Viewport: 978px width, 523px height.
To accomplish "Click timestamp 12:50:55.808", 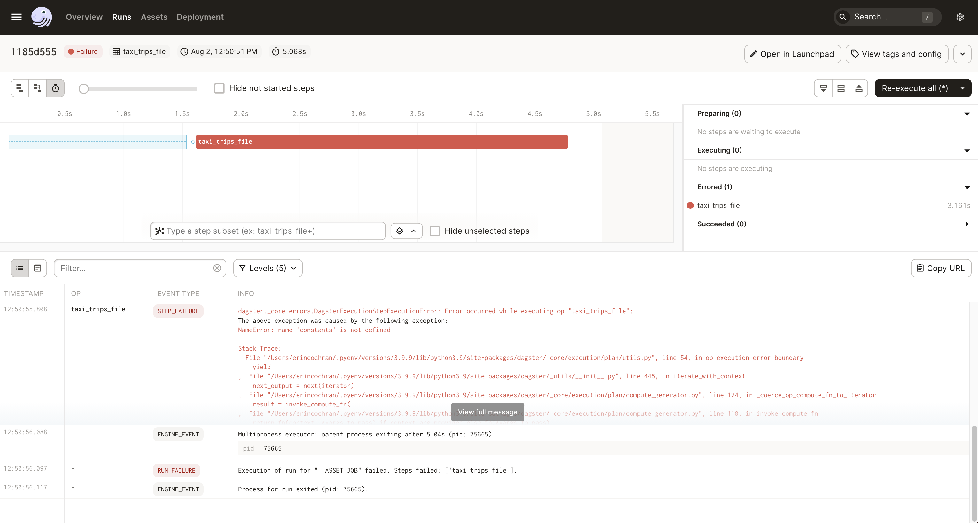I will click(26, 309).
